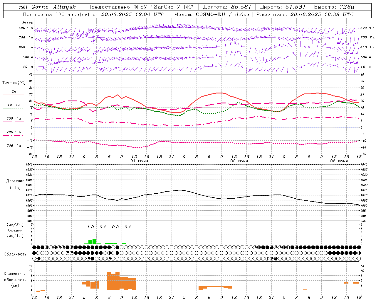Click the tallest green precipitation bar
This screenshot has width=376, height=300.
coord(94,241)
